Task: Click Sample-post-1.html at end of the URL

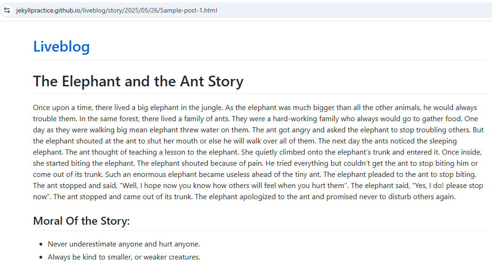Action: point(188,10)
